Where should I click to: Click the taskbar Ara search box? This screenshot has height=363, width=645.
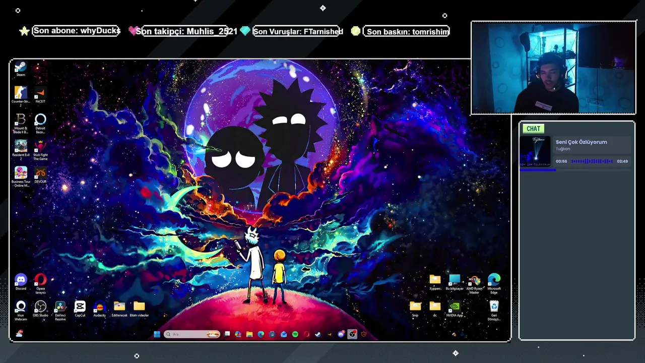click(x=192, y=334)
